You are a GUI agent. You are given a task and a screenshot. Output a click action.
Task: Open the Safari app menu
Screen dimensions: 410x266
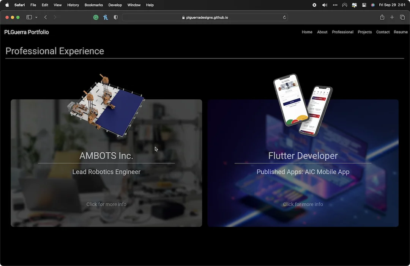20,5
